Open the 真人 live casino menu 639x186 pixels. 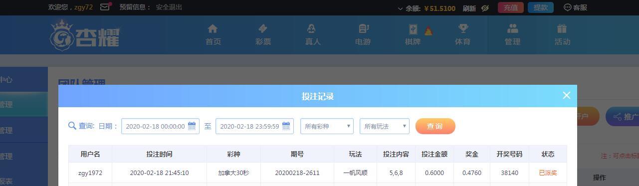tap(313, 35)
